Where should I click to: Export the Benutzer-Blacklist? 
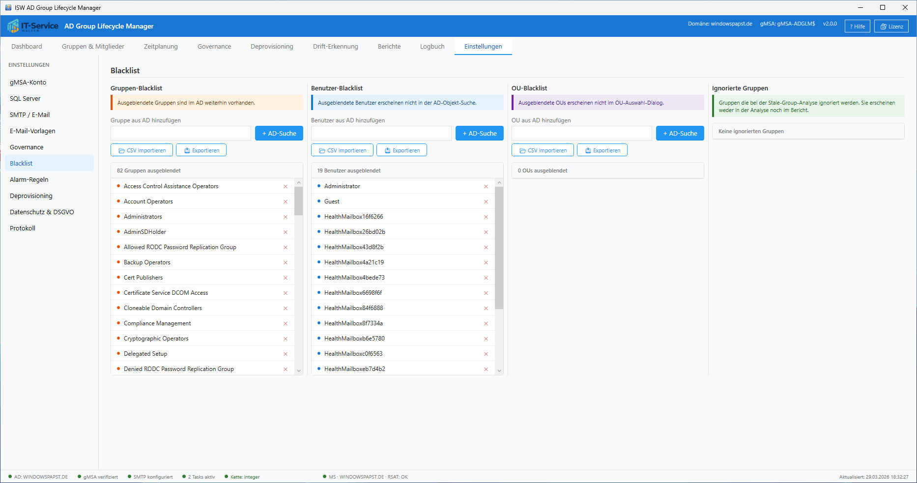click(401, 150)
